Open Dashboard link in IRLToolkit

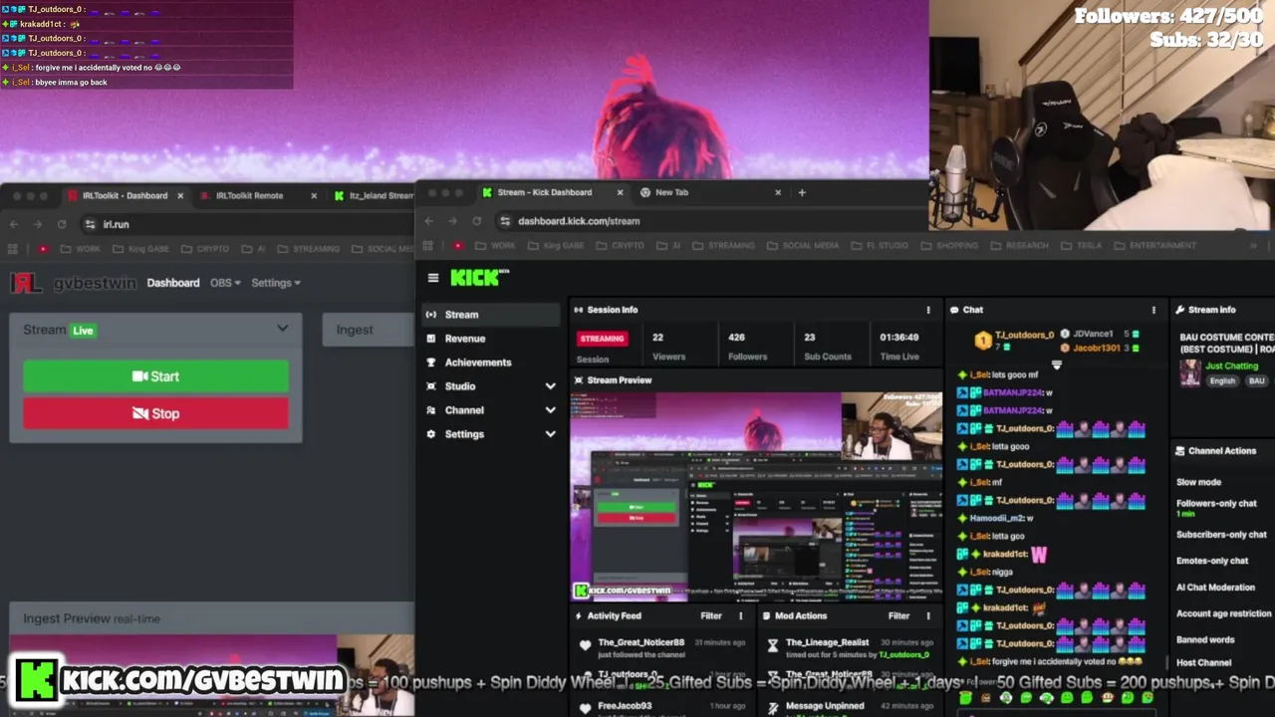coord(173,283)
